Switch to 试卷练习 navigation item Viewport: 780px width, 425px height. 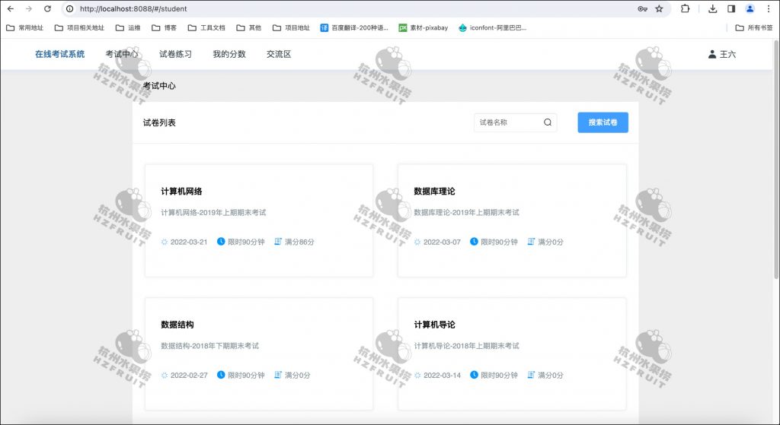coord(176,54)
